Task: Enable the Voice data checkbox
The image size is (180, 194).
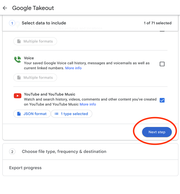Action: (162, 64)
